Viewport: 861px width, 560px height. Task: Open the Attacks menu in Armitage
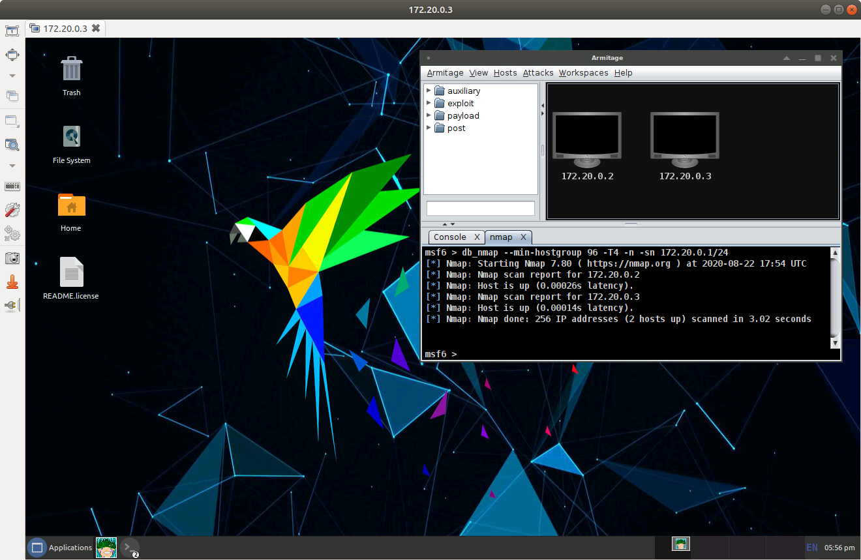(538, 73)
